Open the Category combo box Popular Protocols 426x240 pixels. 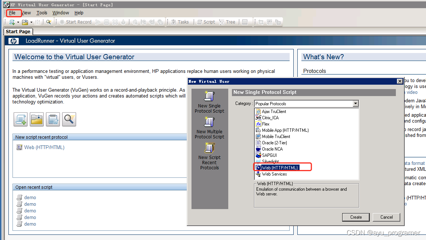pyautogui.click(x=307, y=104)
